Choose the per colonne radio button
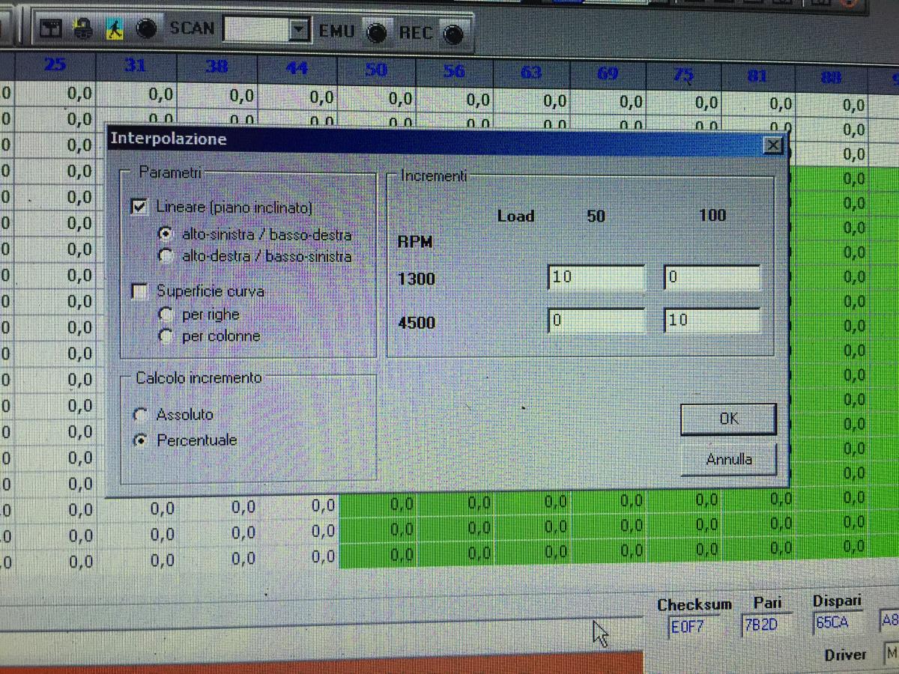 coord(166,337)
